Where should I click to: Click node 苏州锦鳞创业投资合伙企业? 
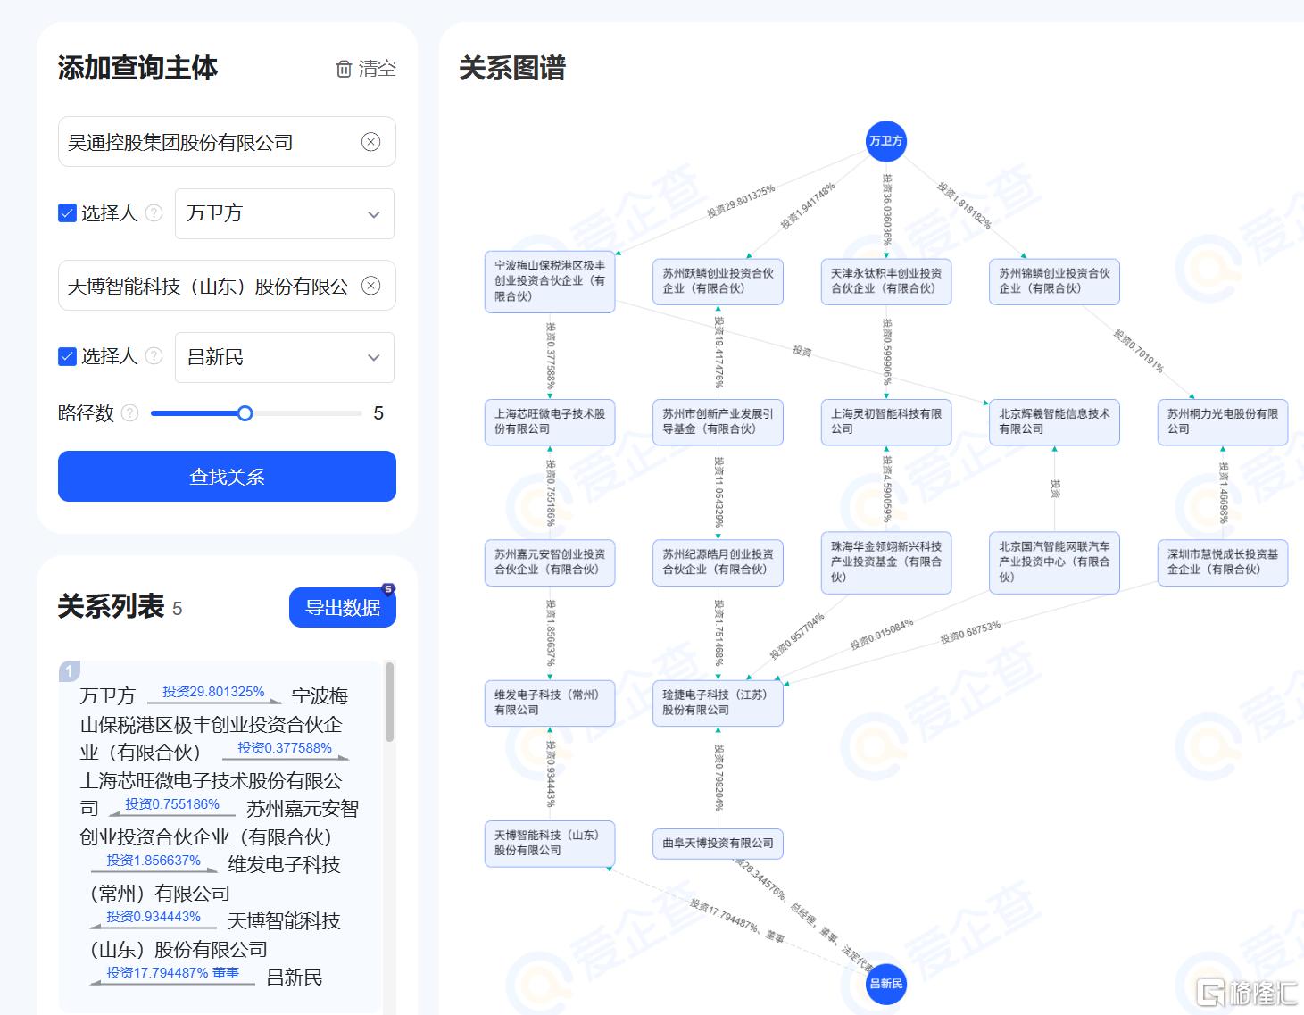point(1054,281)
